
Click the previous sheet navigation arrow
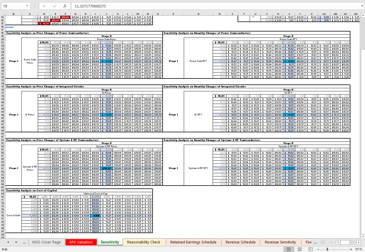[8, 242]
